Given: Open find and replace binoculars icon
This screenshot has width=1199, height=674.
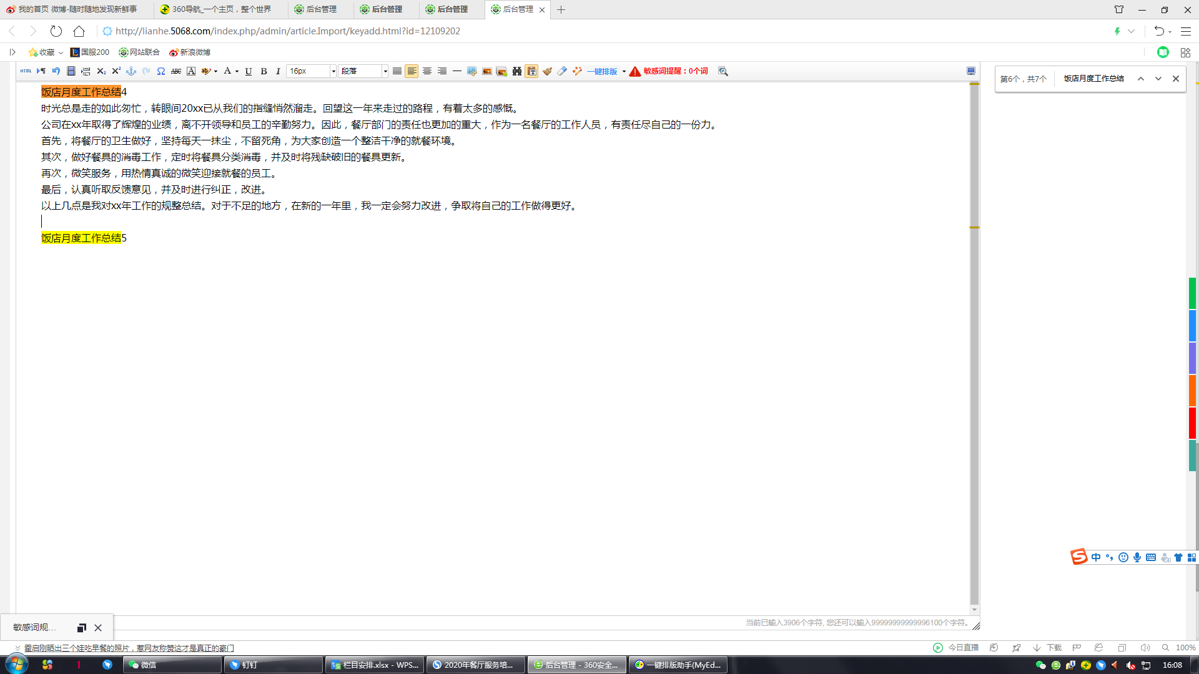Looking at the screenshot, I should click(x=517, y=71).
